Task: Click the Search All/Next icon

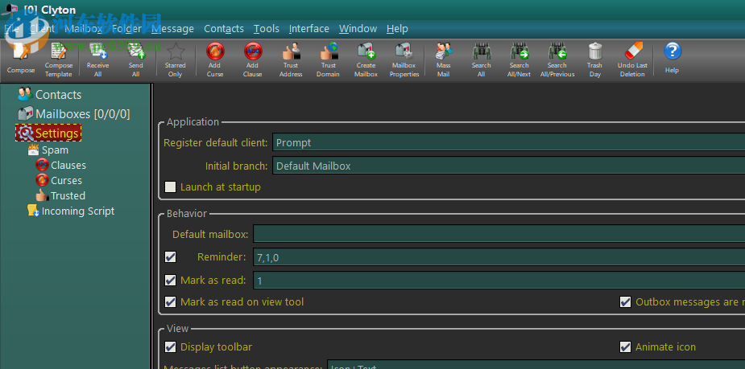Action: 519,51
